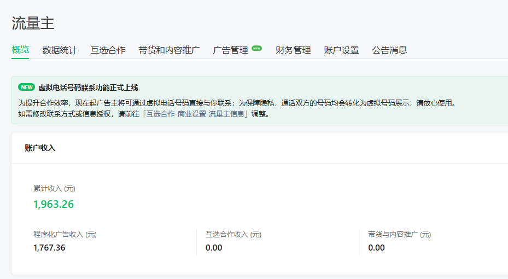Select the 广告管理 tab
Viewport: 508px width, 279px height.
point(230,50)
